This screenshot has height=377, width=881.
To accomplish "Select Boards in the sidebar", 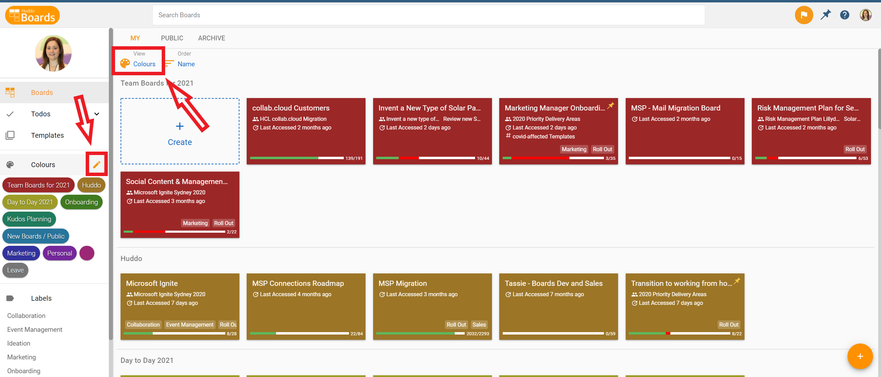I will pos(54,93).
